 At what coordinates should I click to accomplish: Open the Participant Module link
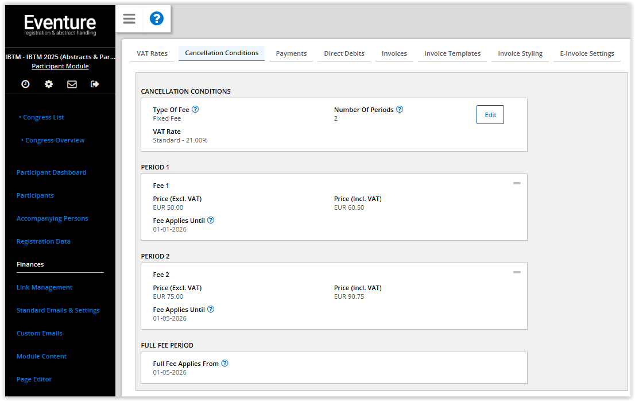pyautogui.click(x=60, y=66)
